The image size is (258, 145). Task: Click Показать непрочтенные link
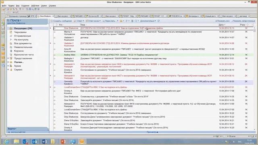coord(243,21)
